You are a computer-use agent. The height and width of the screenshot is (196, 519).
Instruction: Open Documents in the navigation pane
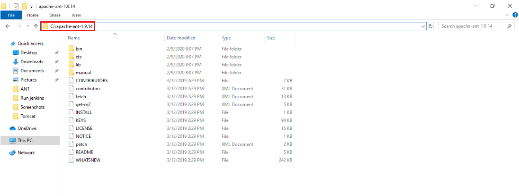click(x=32, y=71)
